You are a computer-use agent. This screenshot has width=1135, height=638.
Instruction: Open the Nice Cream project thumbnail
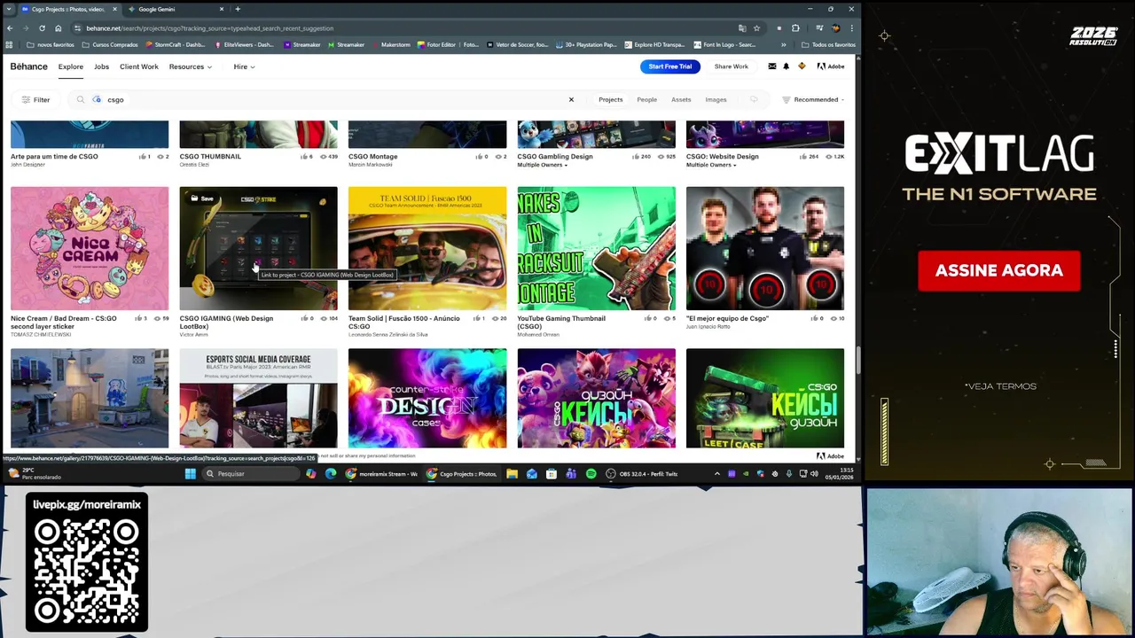tap(90, 248)
